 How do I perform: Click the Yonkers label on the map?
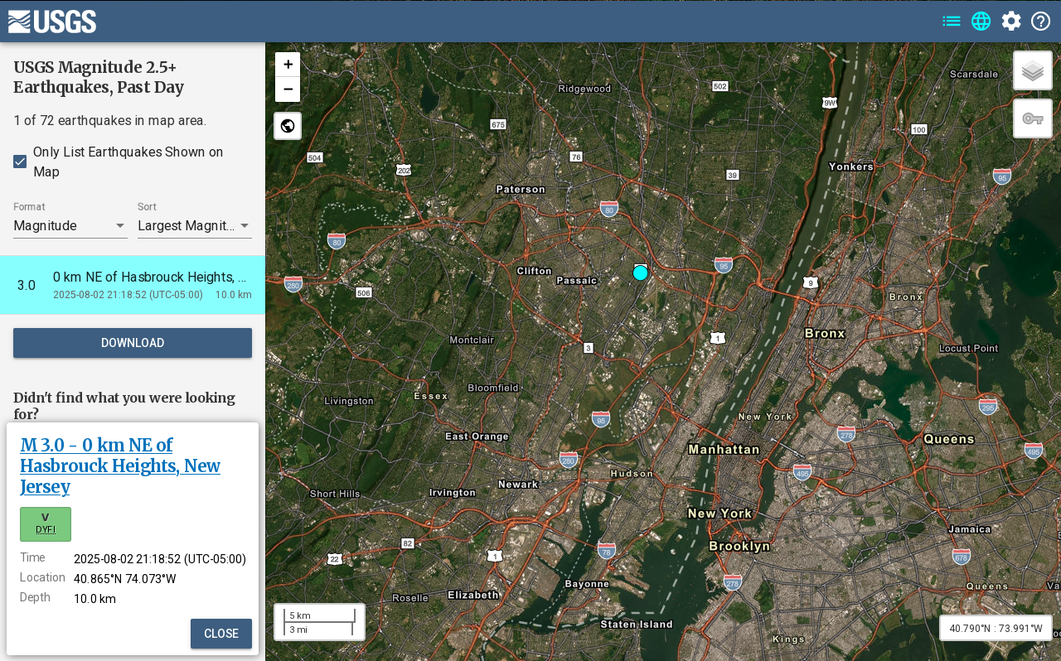[851, 166]
